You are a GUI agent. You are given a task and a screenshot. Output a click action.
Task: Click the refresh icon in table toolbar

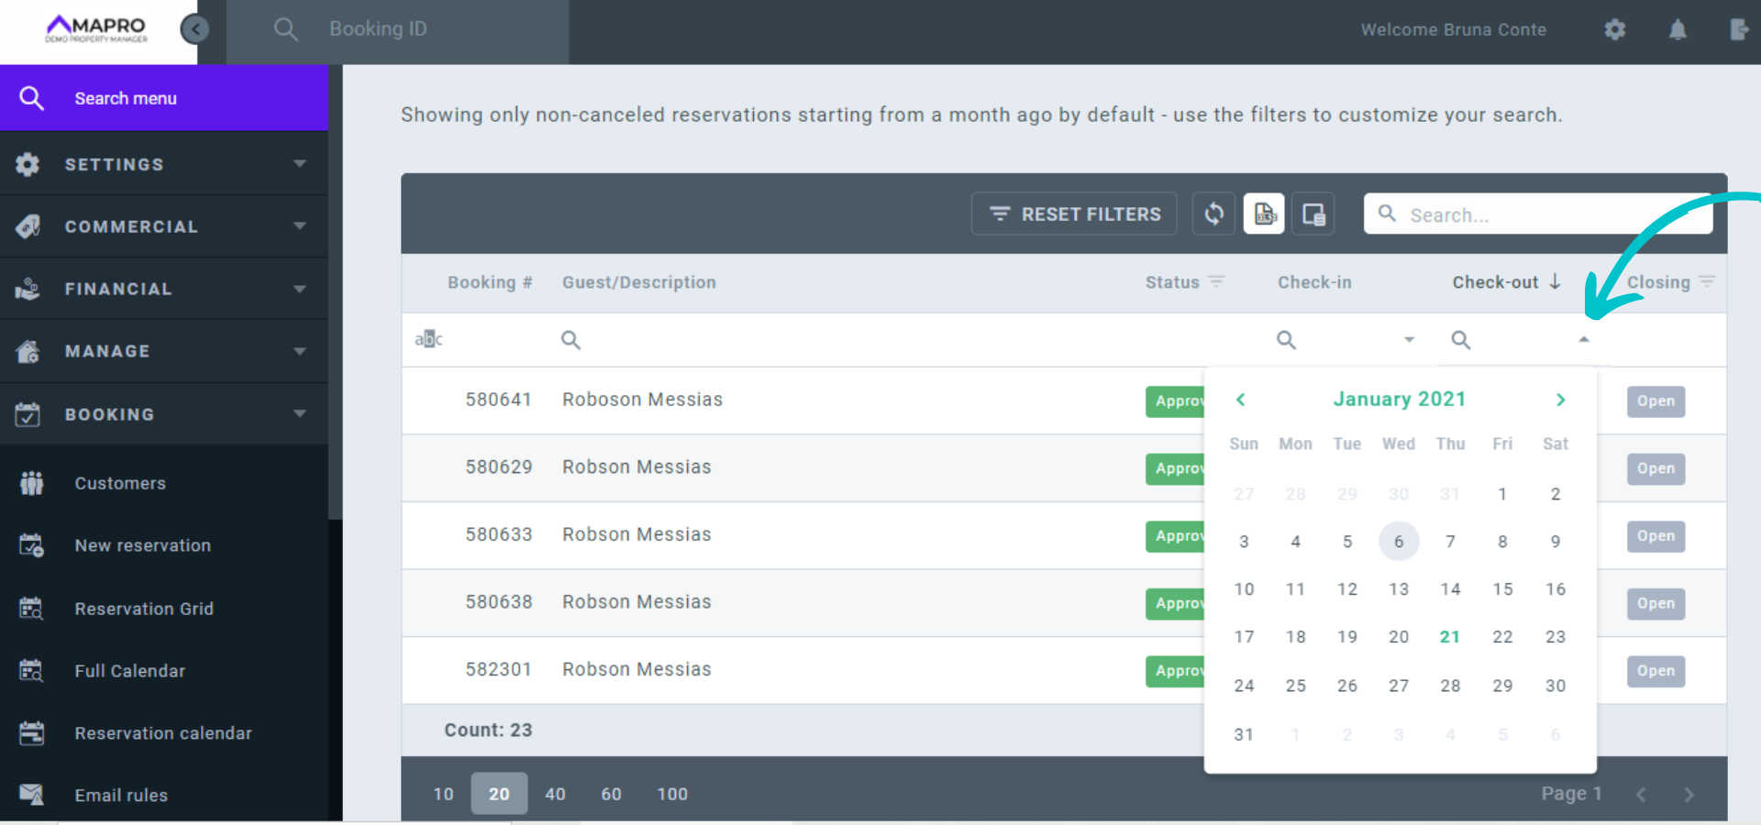[1213, 214]
